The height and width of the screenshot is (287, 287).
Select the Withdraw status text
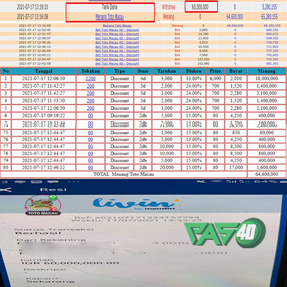[x=168, y=7]
